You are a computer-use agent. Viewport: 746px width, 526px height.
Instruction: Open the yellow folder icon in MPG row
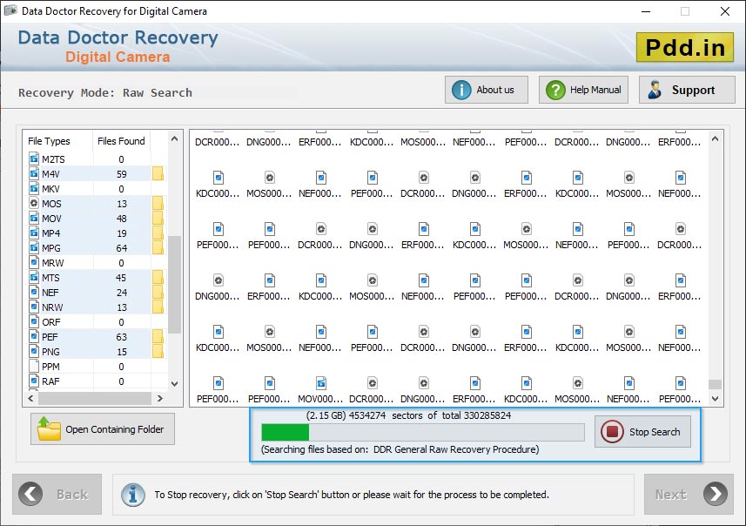coord(158,247)
